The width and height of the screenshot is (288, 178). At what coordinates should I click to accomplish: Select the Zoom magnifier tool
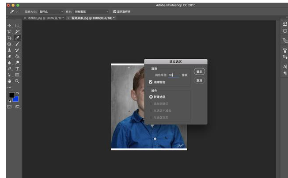tap(17, 81)
